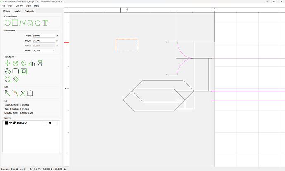Image resolution: width=285 pixels, height=171 pixels.
Task: Open the File menu
Action: 3,6
